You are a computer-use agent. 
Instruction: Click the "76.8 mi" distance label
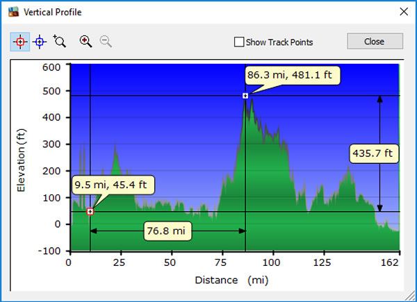pos(167,230)
